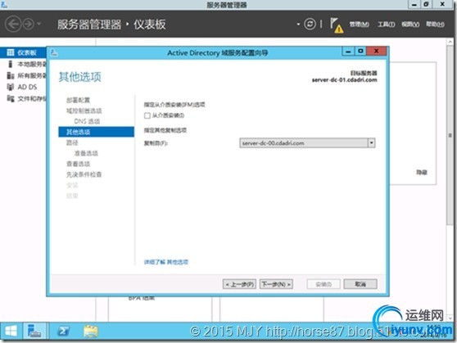
Task: Click the 上一步(P) button
Action: click(240, 284)
